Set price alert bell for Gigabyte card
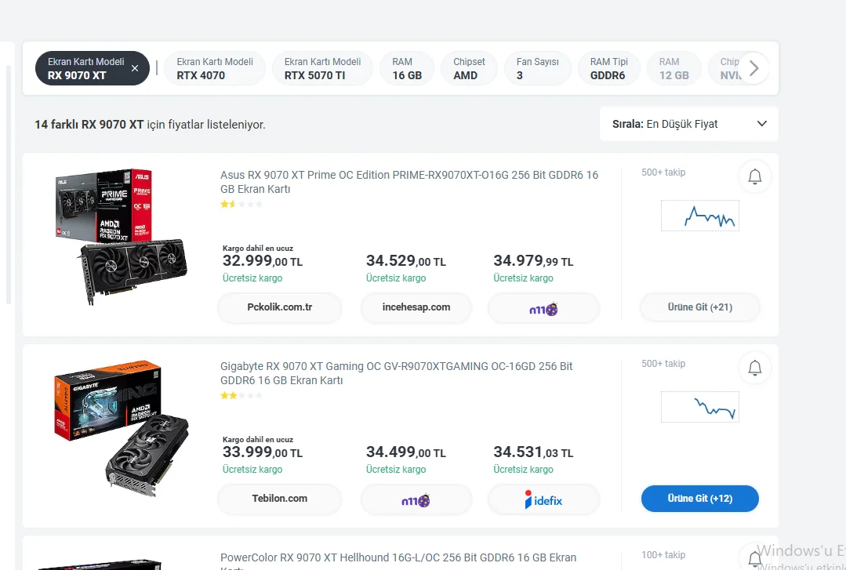Viewport: 846px width, 570px height. click(754, 368)
